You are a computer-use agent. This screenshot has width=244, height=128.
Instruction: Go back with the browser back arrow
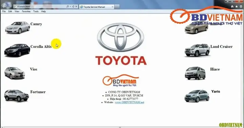click(4, 6)
